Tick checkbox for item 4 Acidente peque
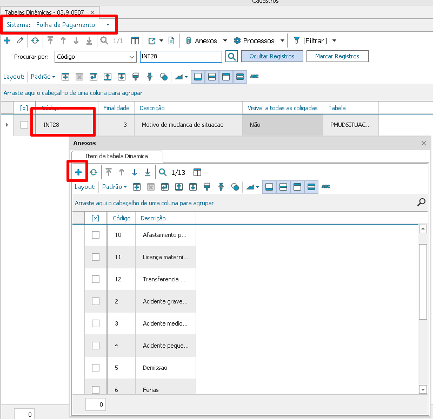433x419 pixels. 96,346
